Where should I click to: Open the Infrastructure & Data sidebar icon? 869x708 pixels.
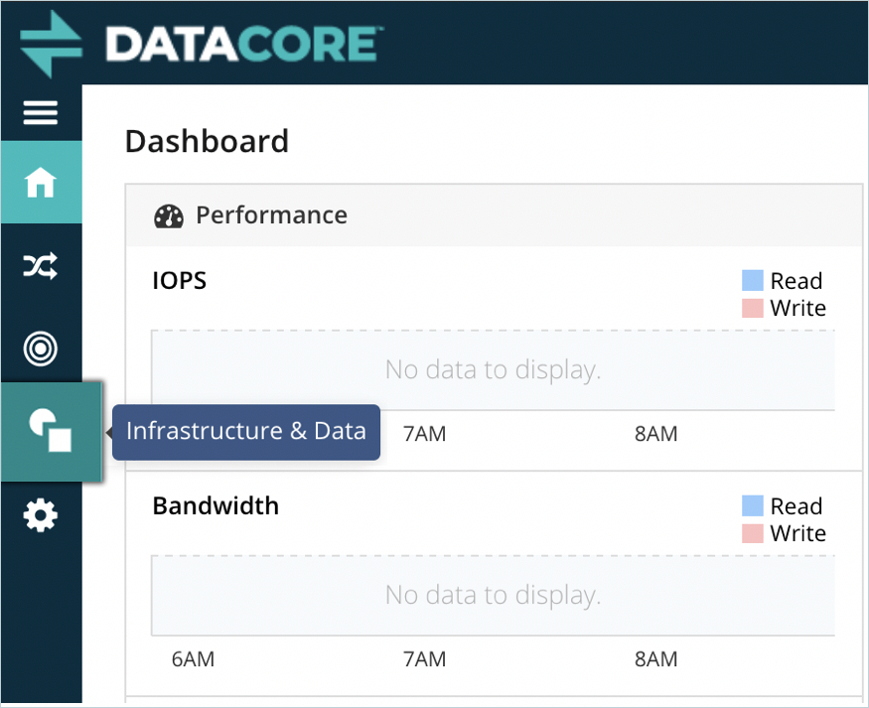pyautogui.click(x=51, y=432)
